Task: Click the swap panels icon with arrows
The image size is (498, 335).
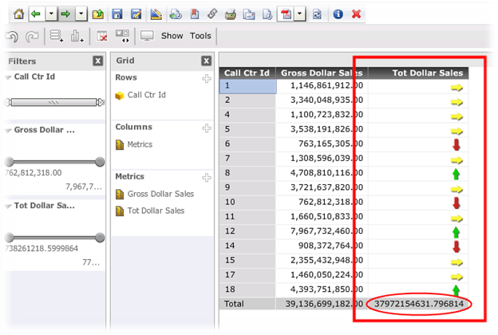Action: click(x=122, y=36)
